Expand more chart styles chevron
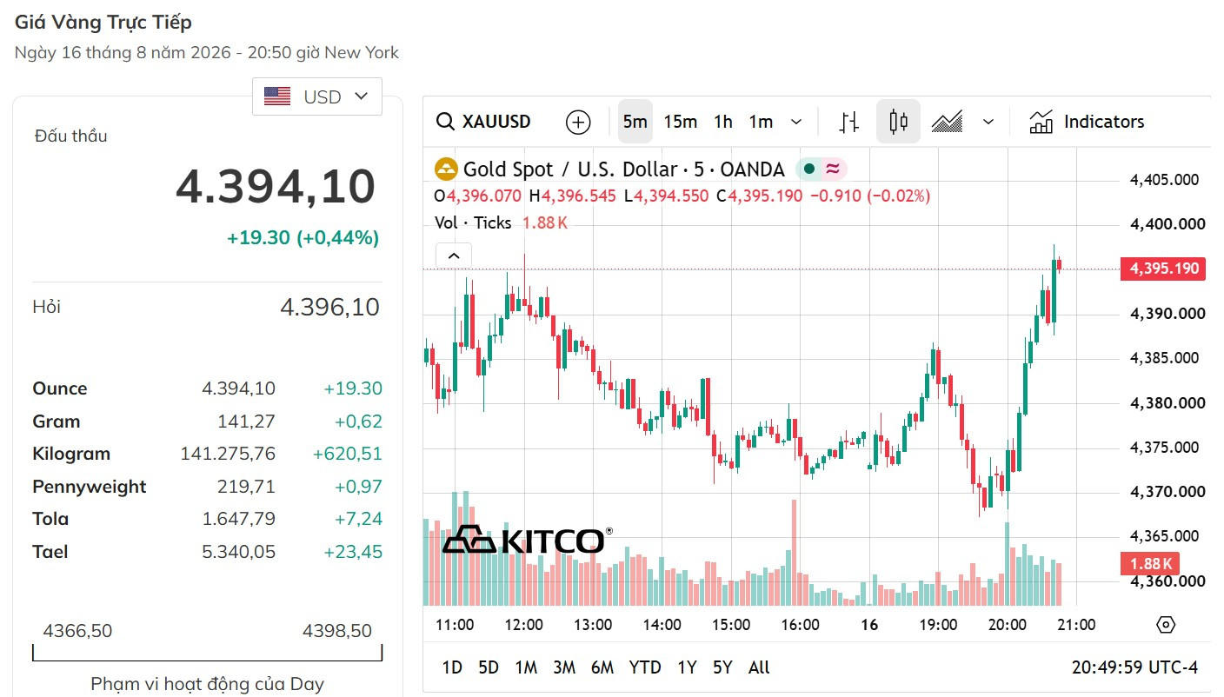Image resolution: width=1224 pixels, height=697 pixels. (x=988, y=122)
